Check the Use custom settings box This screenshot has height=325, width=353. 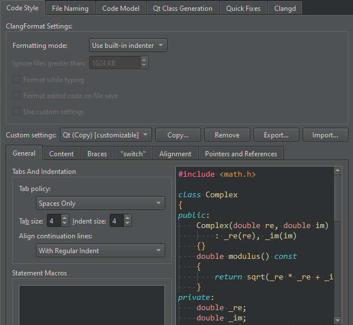coord(17,112)
